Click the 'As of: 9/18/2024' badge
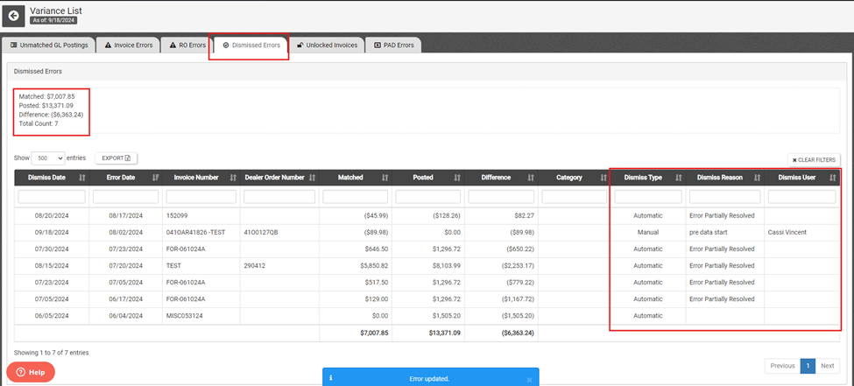This screenshot has width=854, height=386. 53,21
